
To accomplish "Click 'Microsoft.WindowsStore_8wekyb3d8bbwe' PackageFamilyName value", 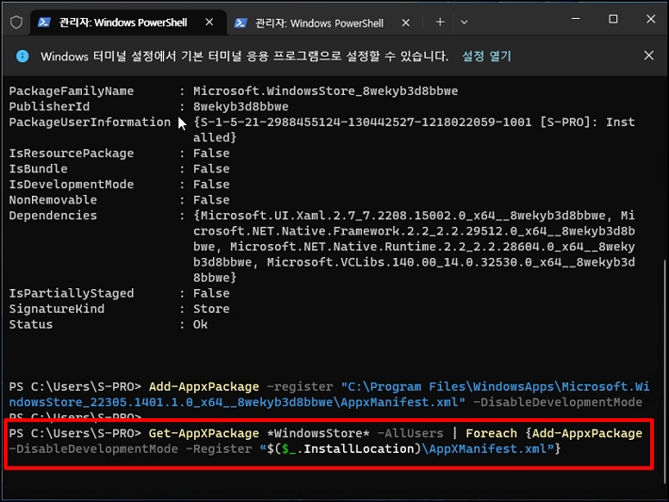I will pos(325,90).
